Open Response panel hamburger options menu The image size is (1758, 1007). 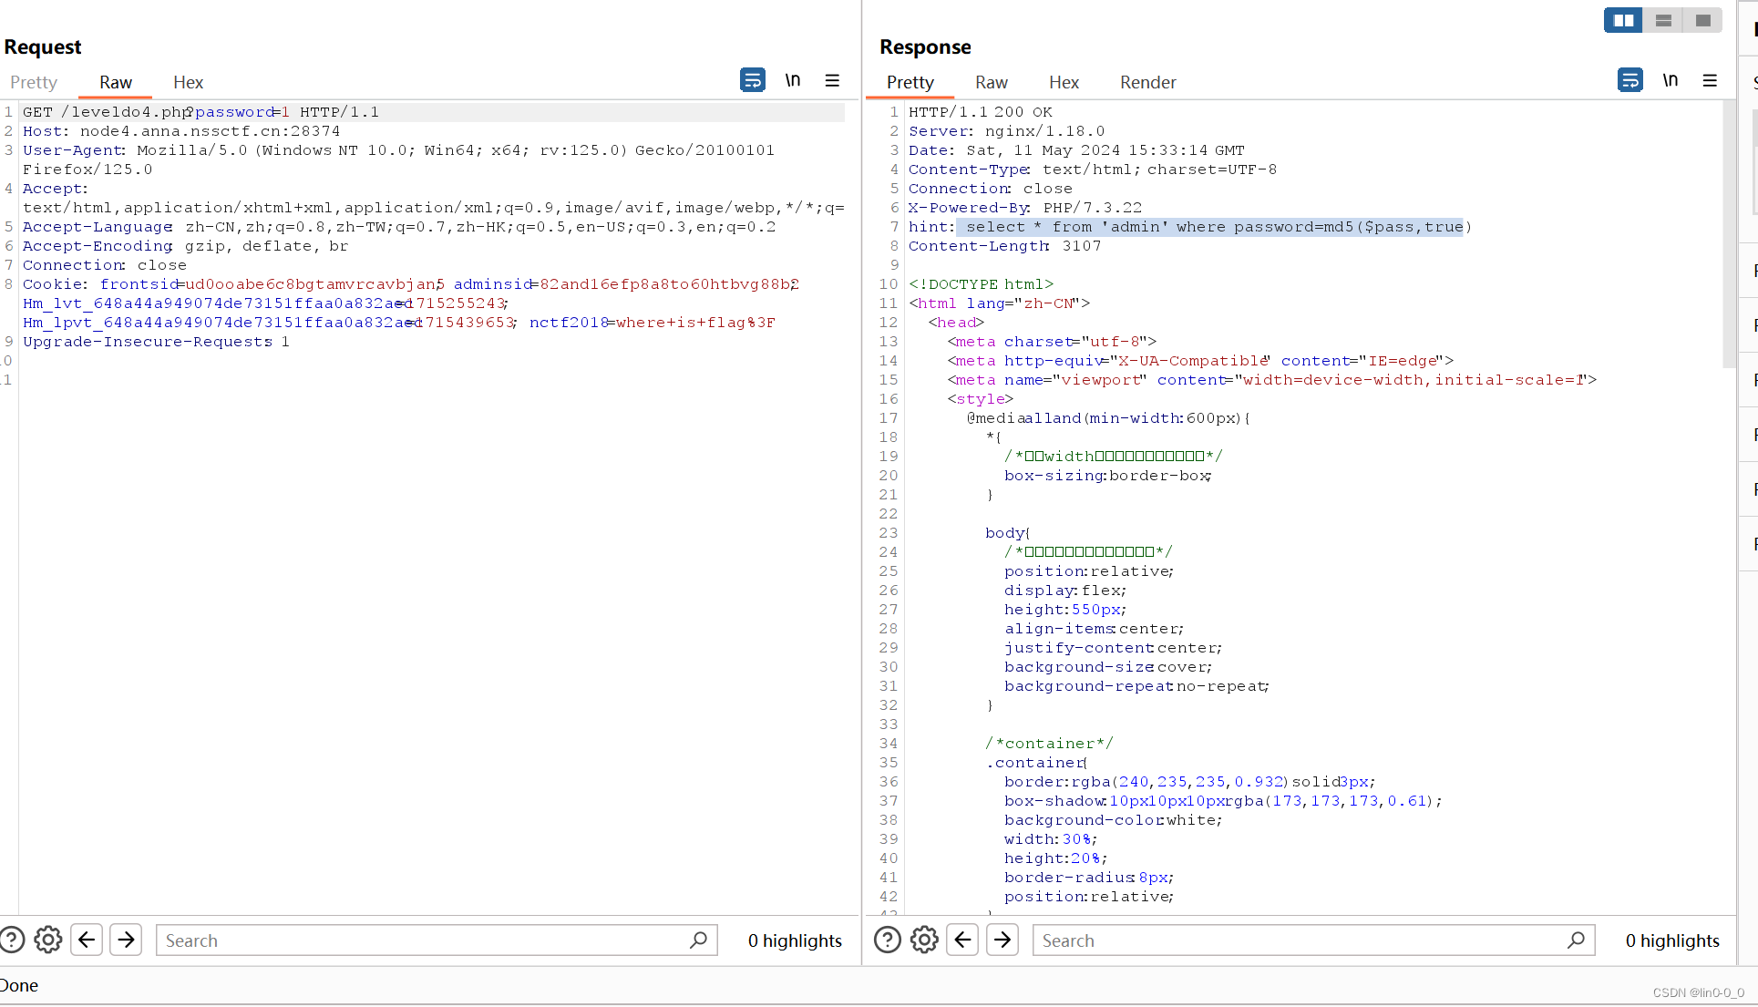point(1710,80)
